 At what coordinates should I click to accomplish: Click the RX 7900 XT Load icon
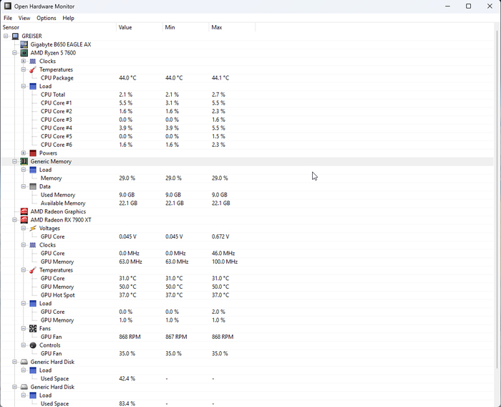pyautogui.click(x=33, y=303)
